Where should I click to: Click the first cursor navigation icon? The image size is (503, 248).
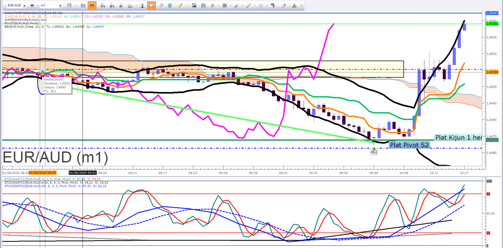(103, 5)
